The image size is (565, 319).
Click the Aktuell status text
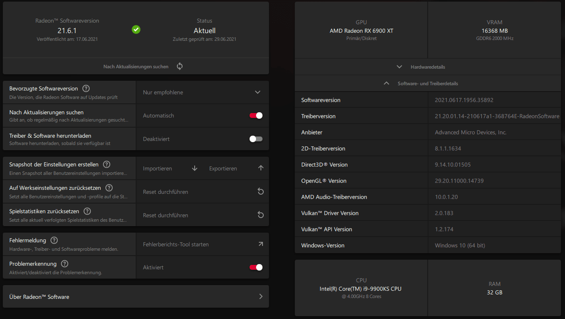[204, 30]
